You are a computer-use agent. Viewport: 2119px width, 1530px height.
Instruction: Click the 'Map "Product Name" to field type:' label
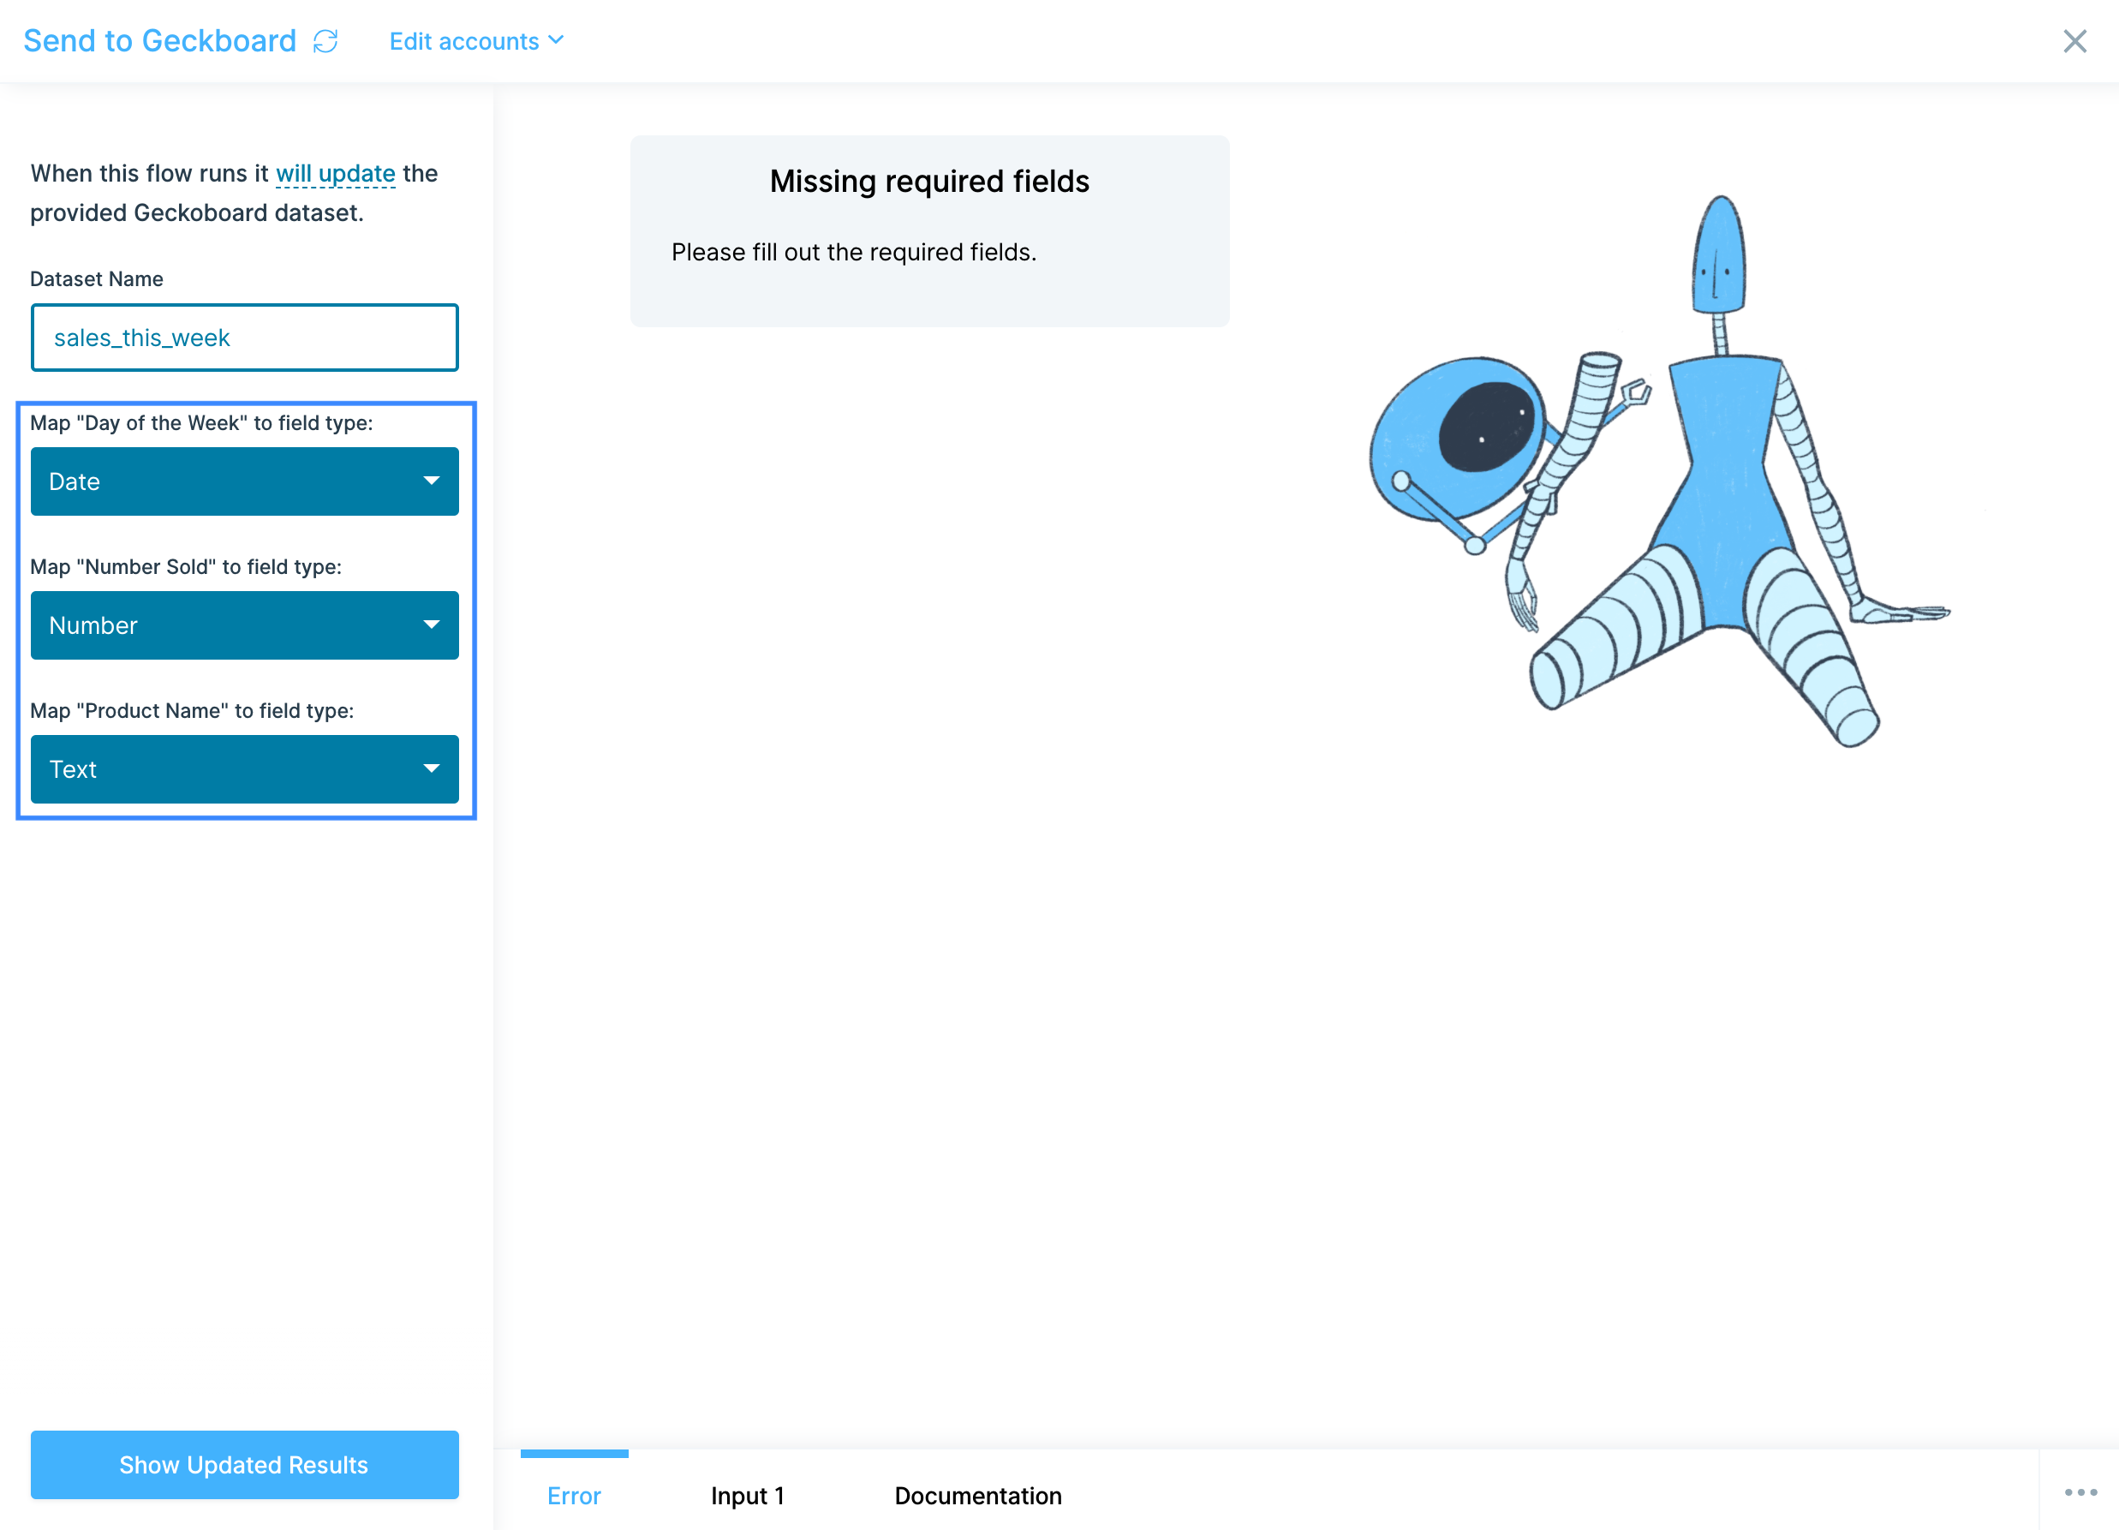tap(192, 710)
